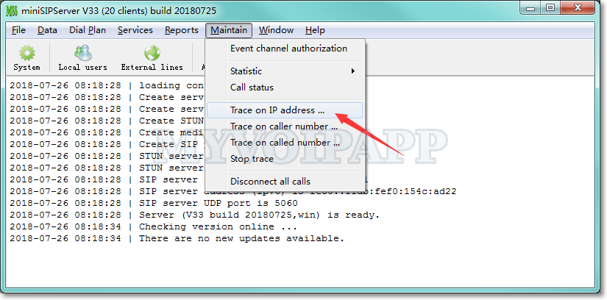Open the Help menu
The height and width of the screenshot is (300, 607).
(x=315, y=30)
